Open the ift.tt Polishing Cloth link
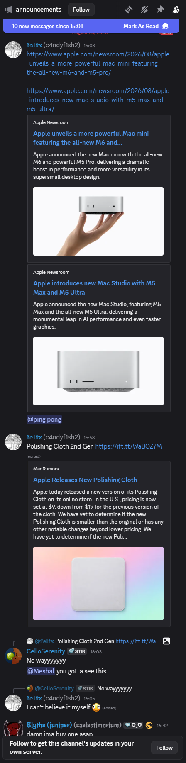 [128, 446]
